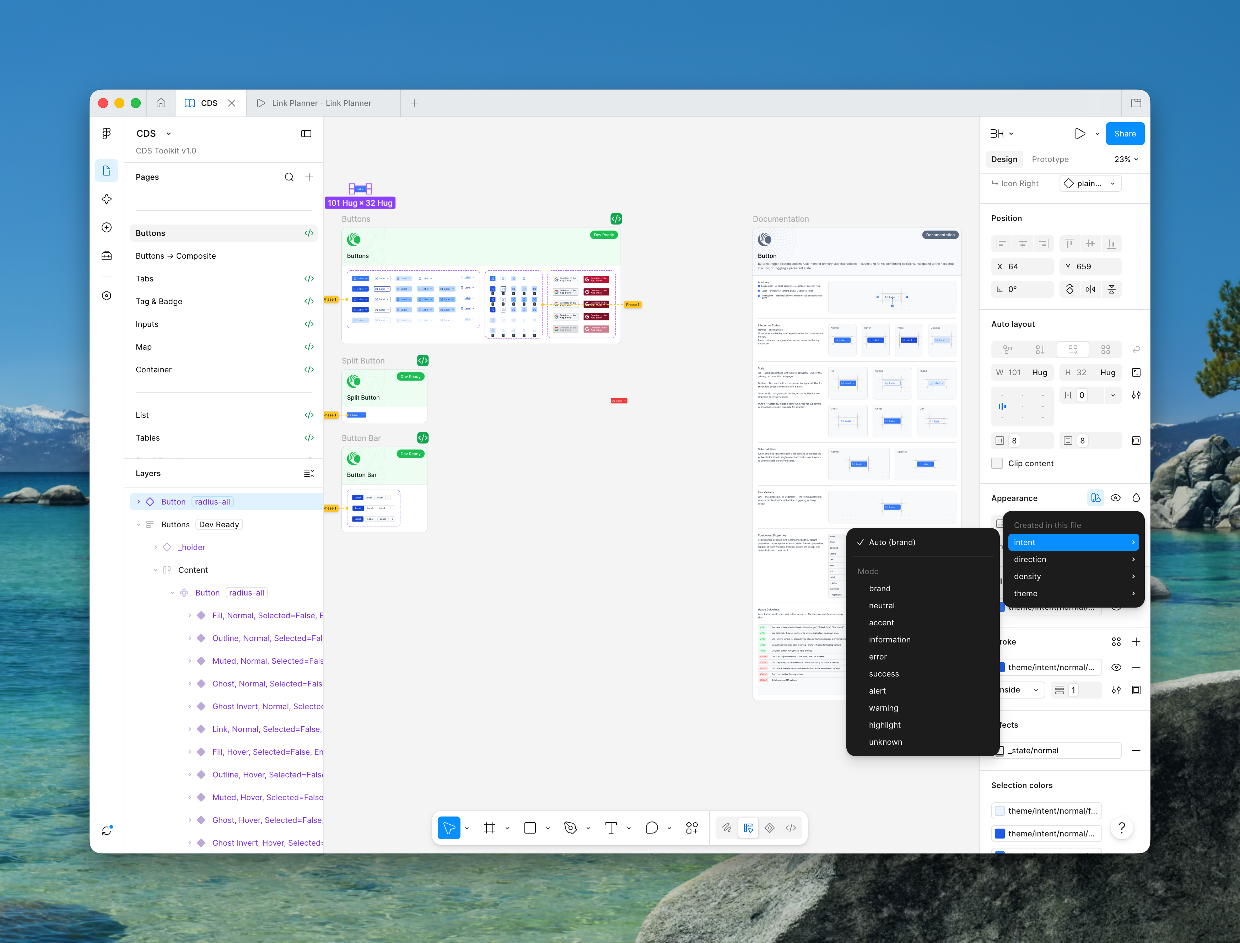Switch auto layout to horizontal direction
This screenshot has height=943, width=1240.
pos(1073,350)
